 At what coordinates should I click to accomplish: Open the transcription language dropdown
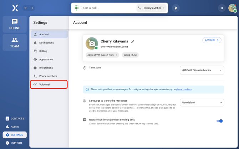click(202, 103)
